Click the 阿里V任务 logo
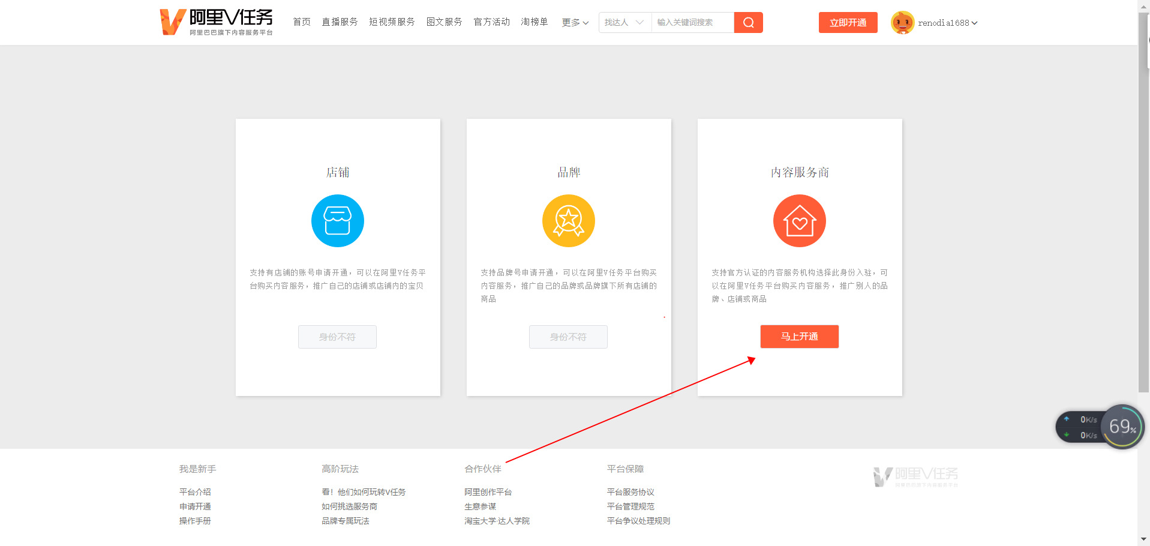 pyautogui.click(x=216, y=22)
